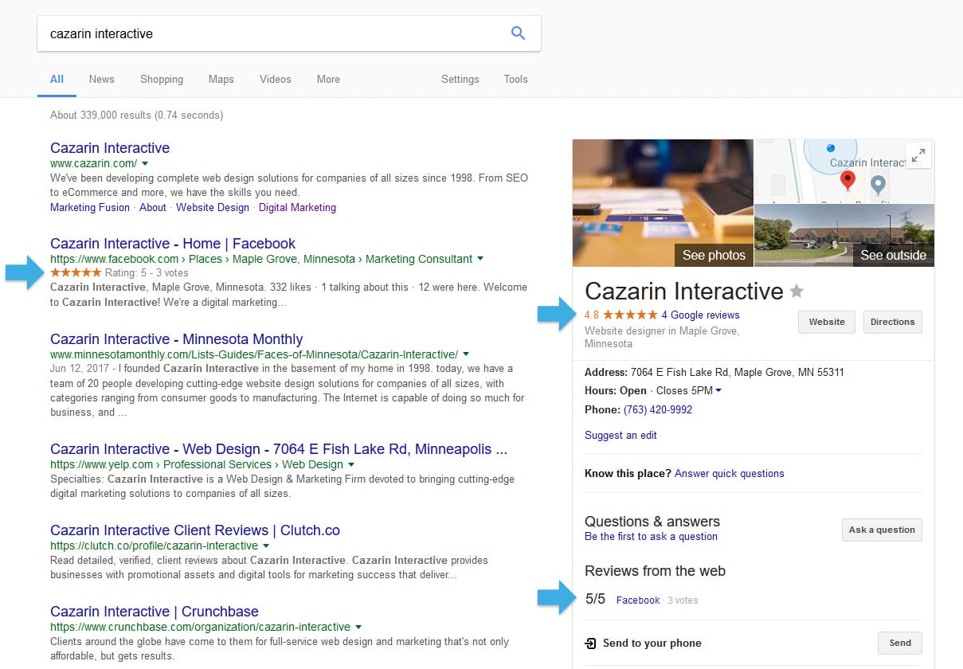
Task: Open dropdown arrow for the Crunchbase URL
Action: click(x=358, y=627)
